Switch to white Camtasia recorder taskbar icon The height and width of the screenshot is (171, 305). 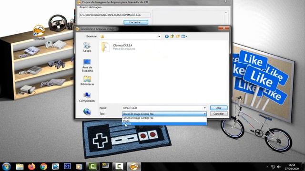[x=119, y=167]
